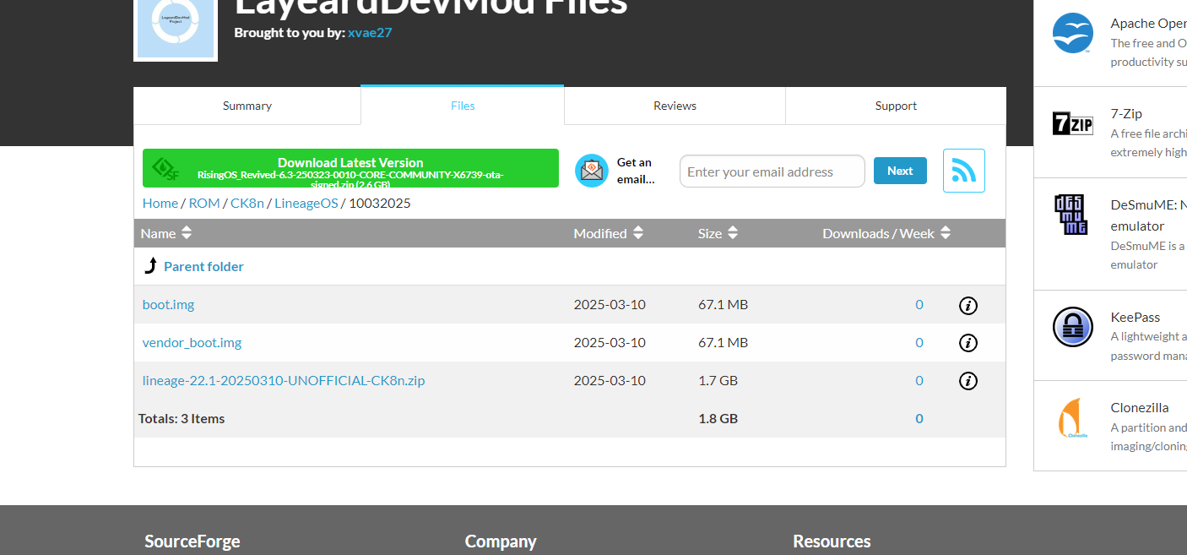Open the Parent folder link
The height and width of the screenshot is (555, 1187).
[203, 266]
